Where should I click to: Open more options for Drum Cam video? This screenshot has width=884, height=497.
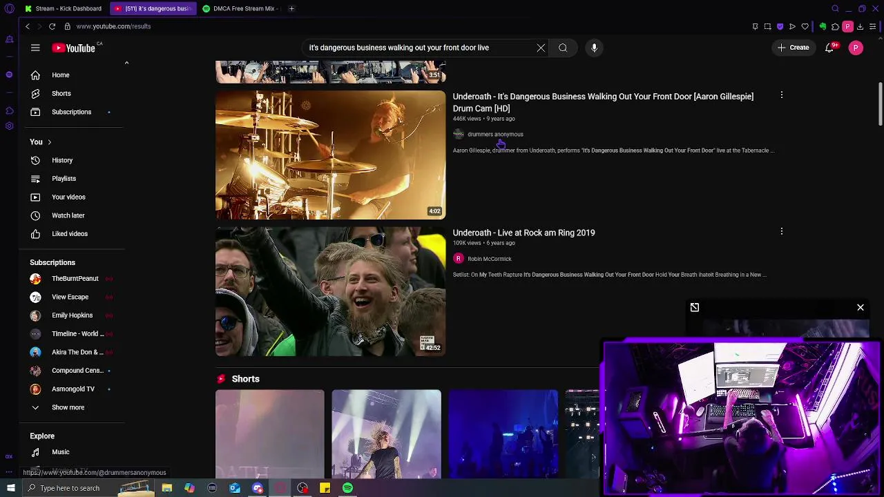pyautogui.click(x=781, y=95)
